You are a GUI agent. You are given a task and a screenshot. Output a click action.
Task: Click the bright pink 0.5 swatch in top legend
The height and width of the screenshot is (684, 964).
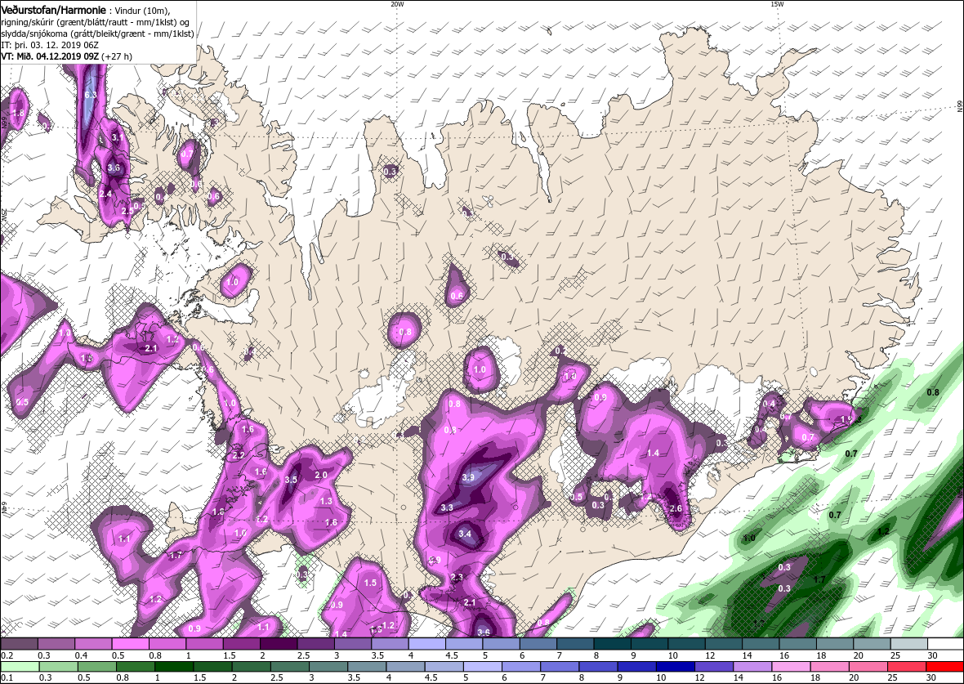tap(131, 643)
